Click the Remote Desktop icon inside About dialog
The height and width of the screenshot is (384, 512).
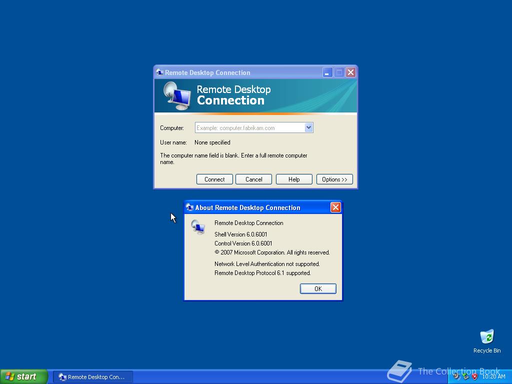(198, 227)
